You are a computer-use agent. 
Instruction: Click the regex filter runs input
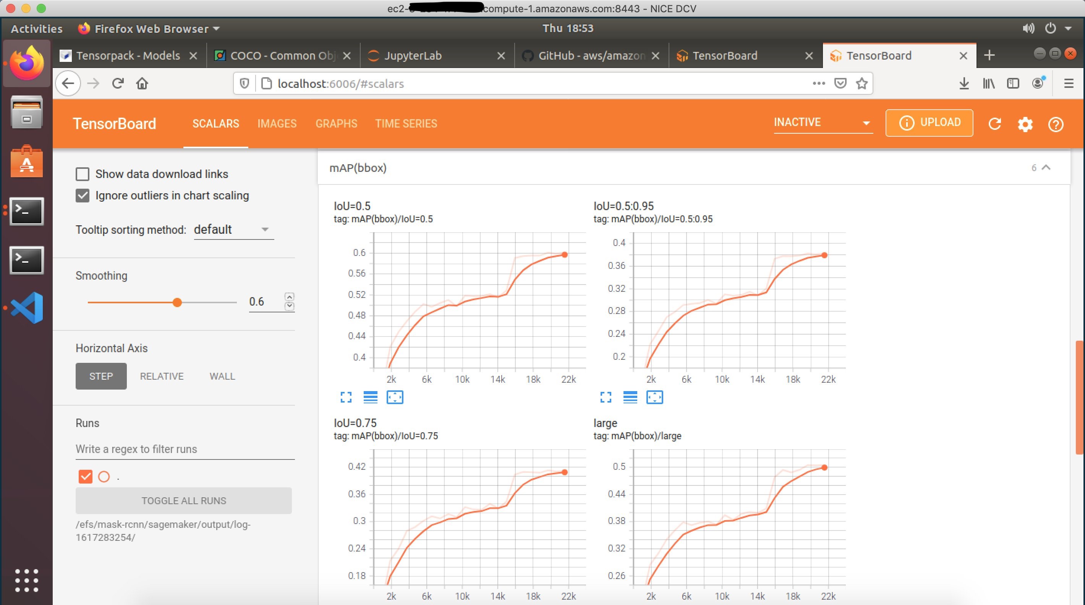pos(185,449)
